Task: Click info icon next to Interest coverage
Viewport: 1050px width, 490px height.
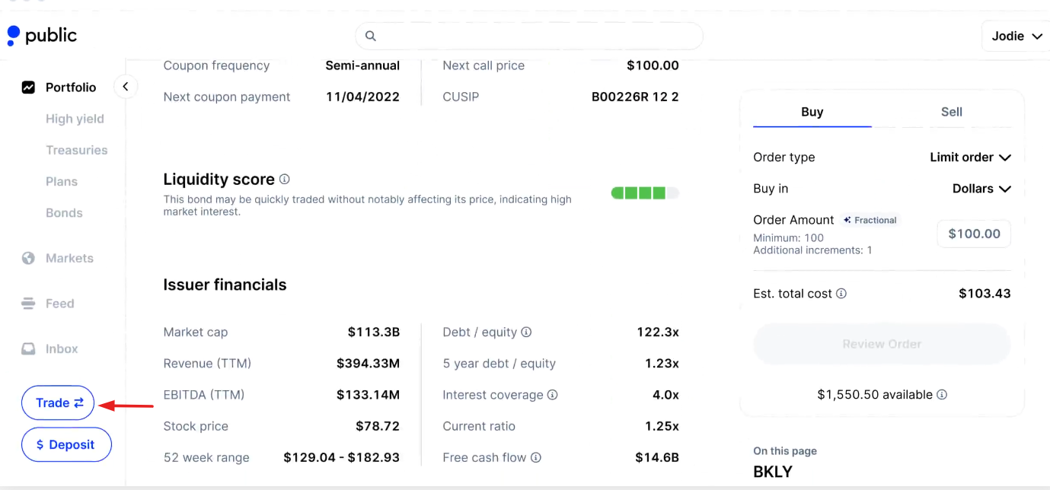Action: click(552, 395)
